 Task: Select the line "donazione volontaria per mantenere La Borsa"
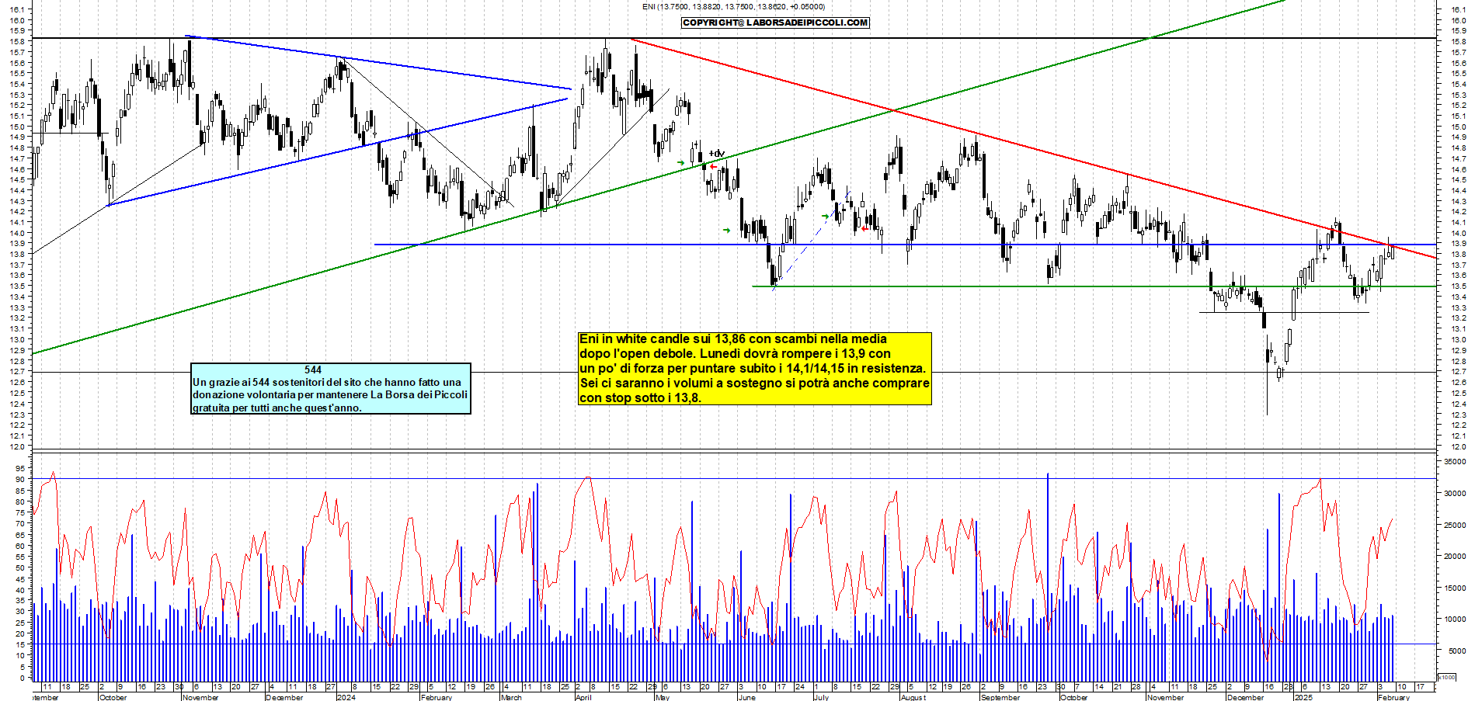coord(330,394)
